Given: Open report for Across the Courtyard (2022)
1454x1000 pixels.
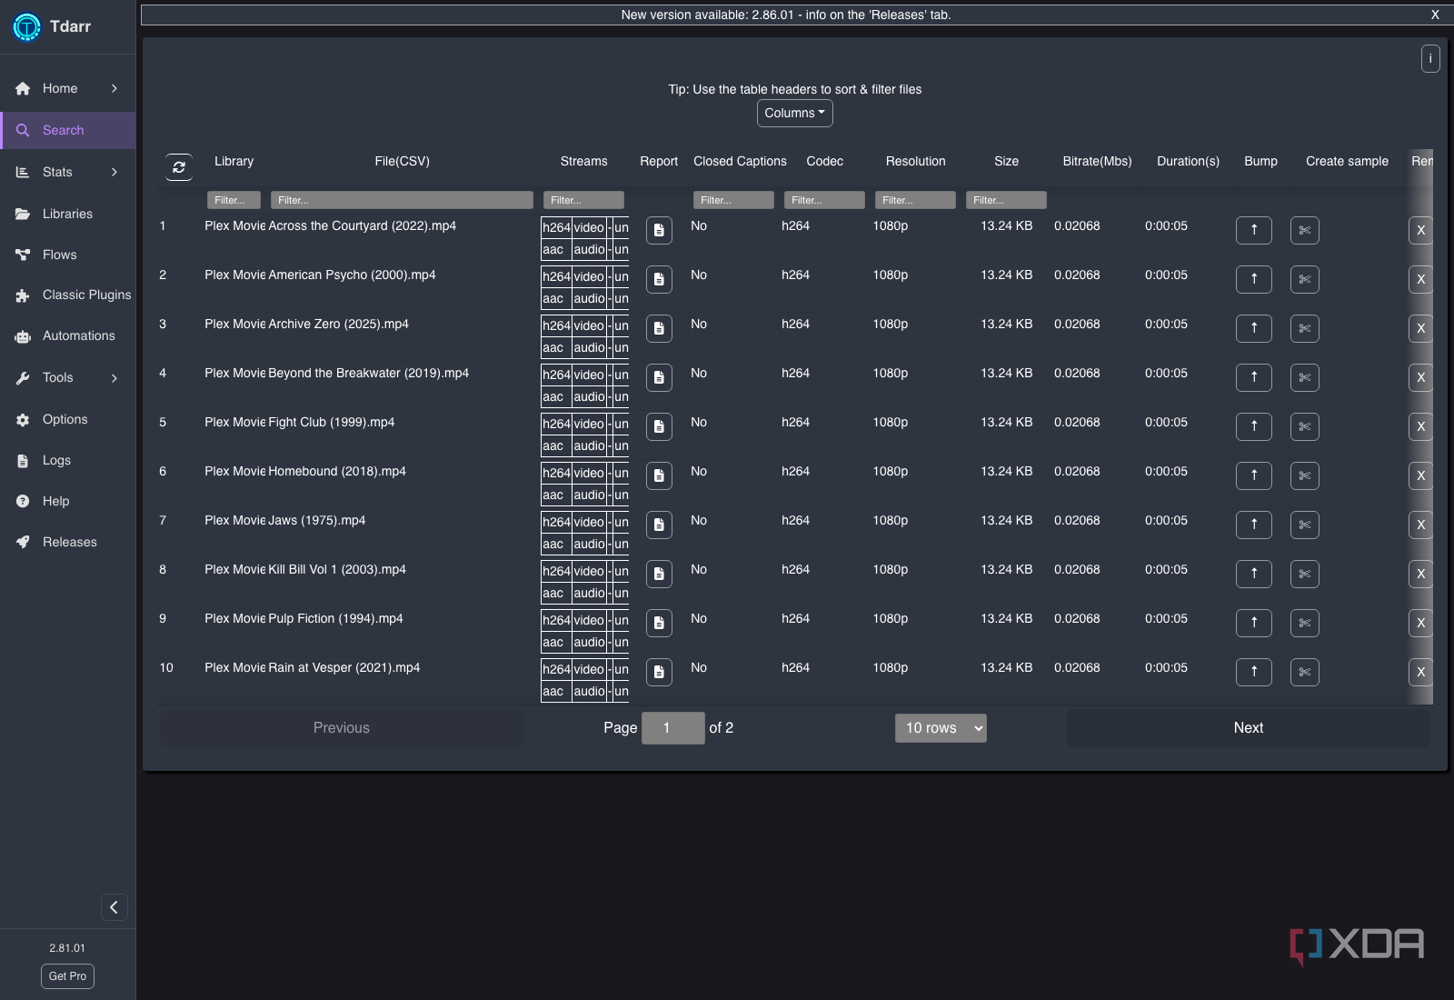Looking at the screenshot, I should point(659,230).
